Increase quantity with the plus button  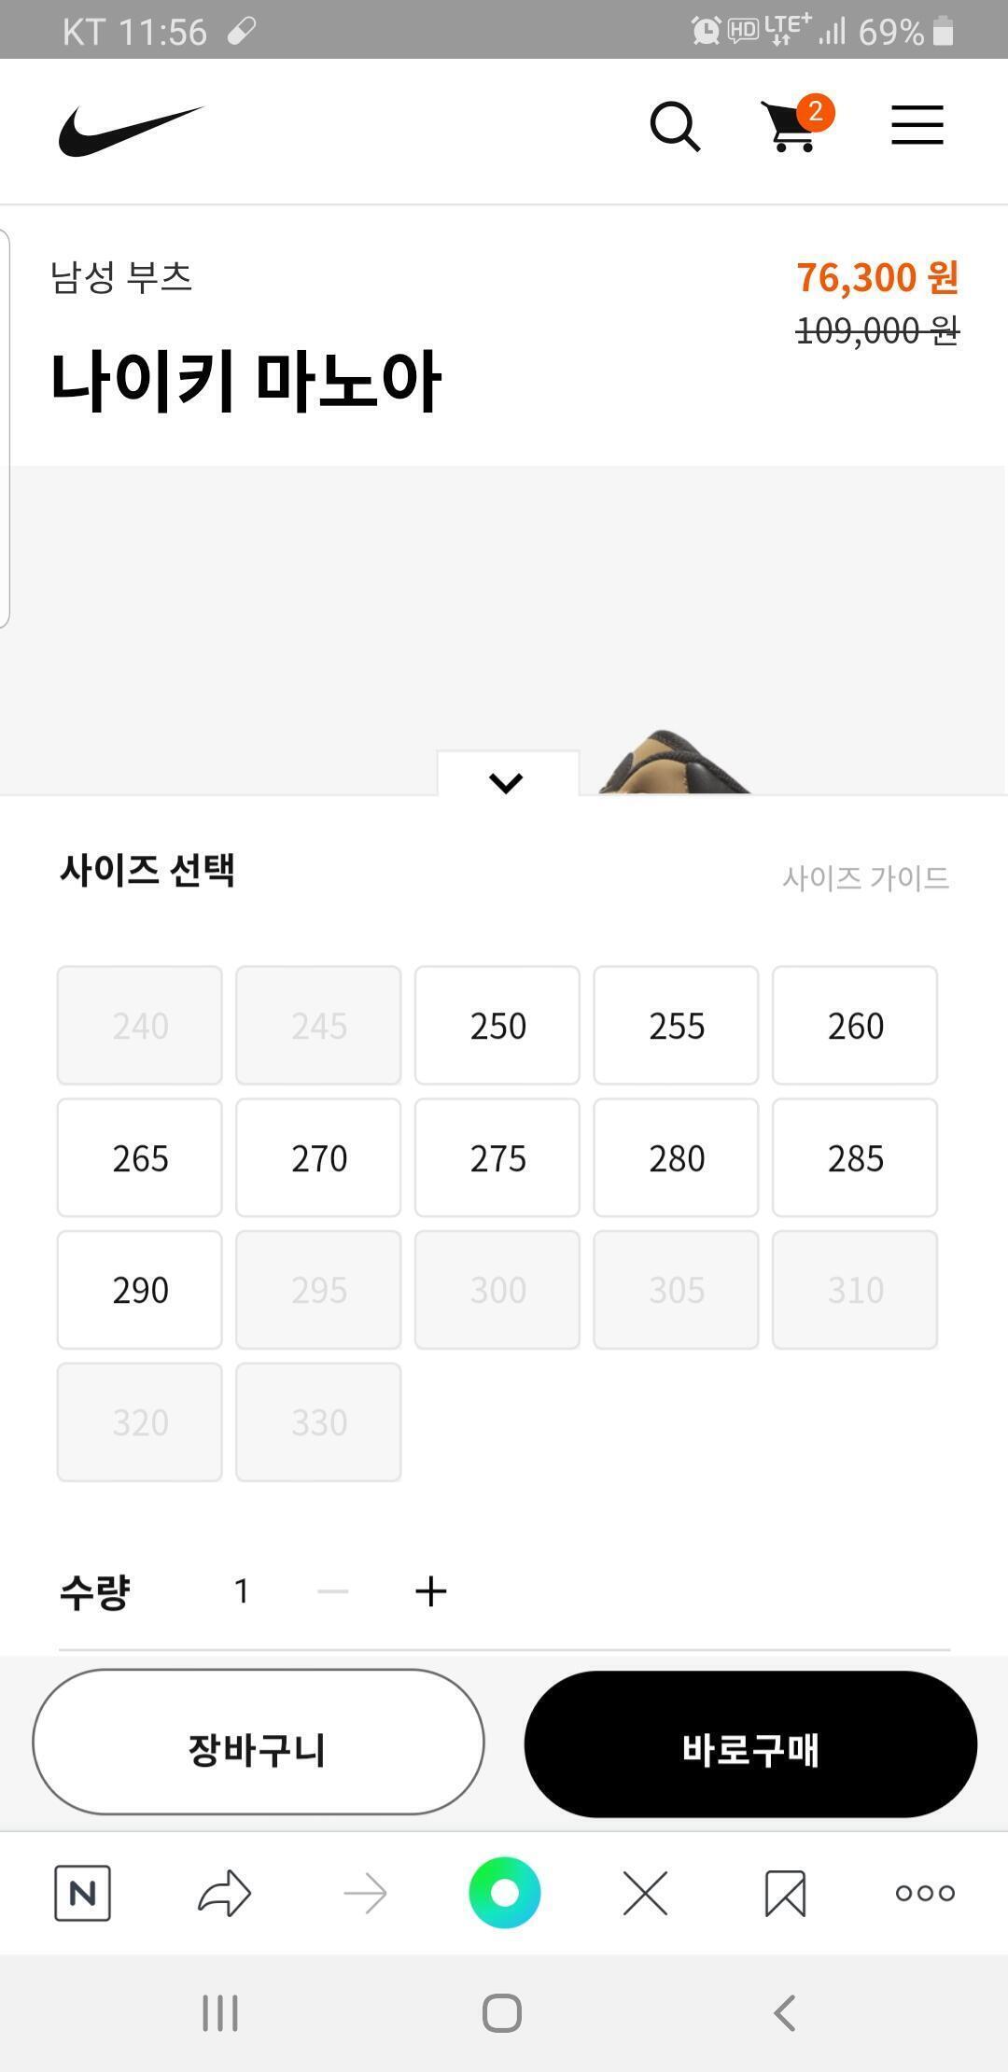[430, 1591]
